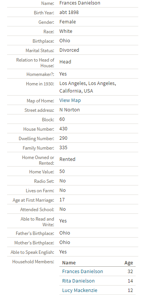The height and width of the screenshot is (295, 142).
Task: Click the Family Number value 335
Action: 63,148
